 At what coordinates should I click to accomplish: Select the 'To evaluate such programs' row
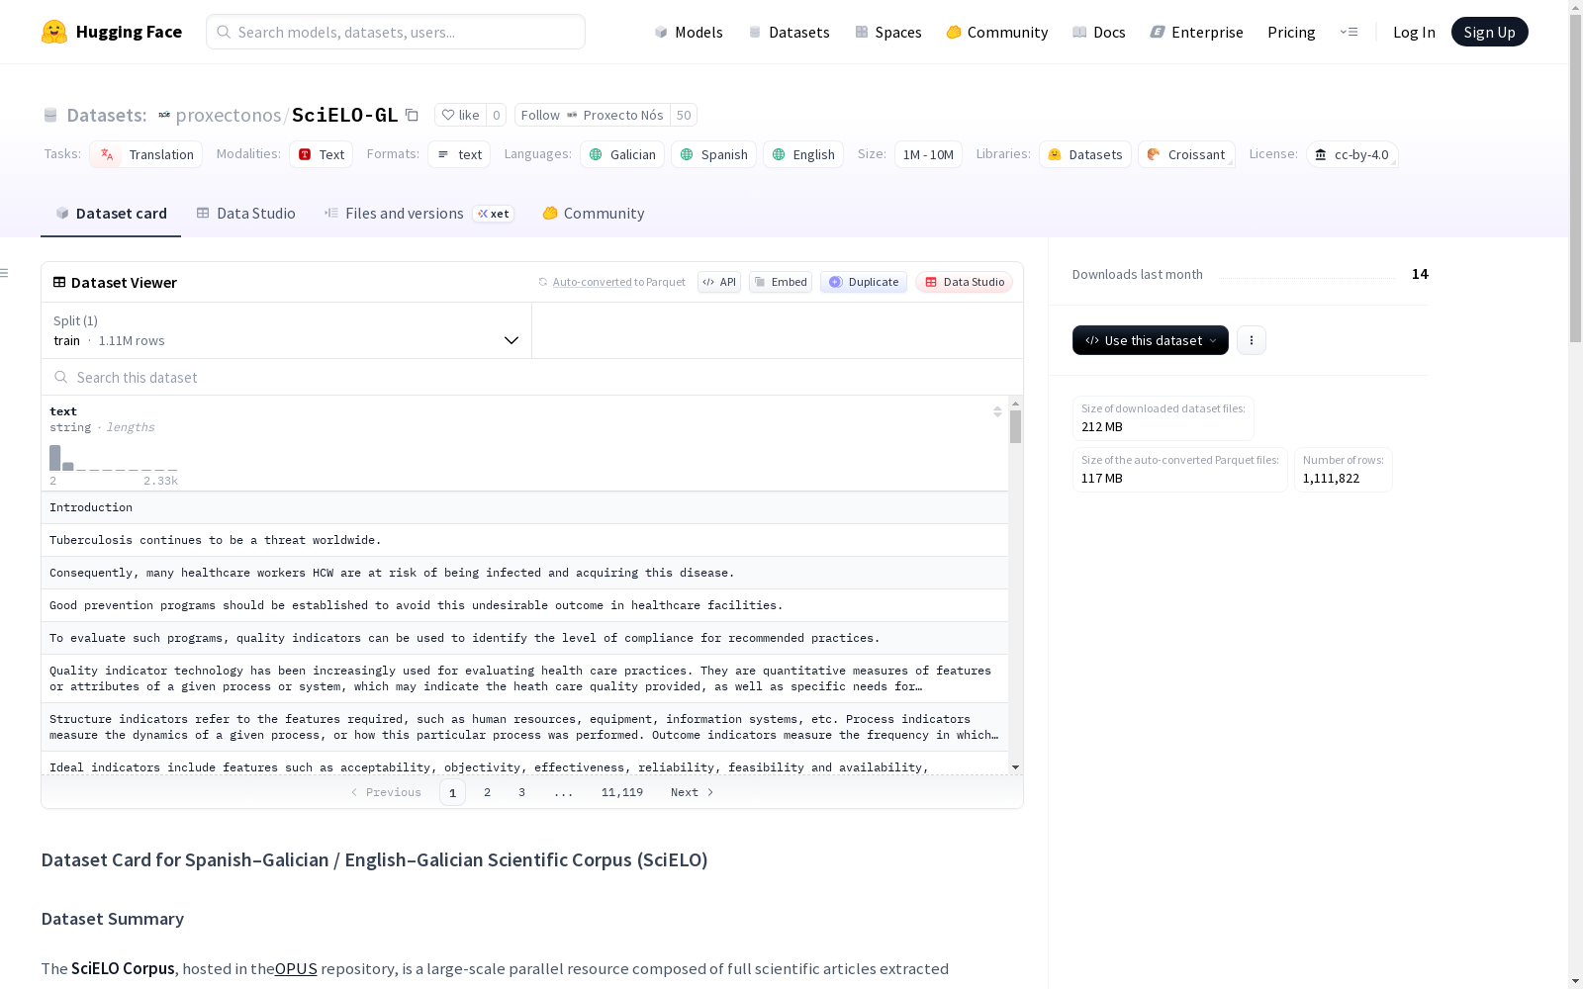pyautogui.click(x=524, y=638)
